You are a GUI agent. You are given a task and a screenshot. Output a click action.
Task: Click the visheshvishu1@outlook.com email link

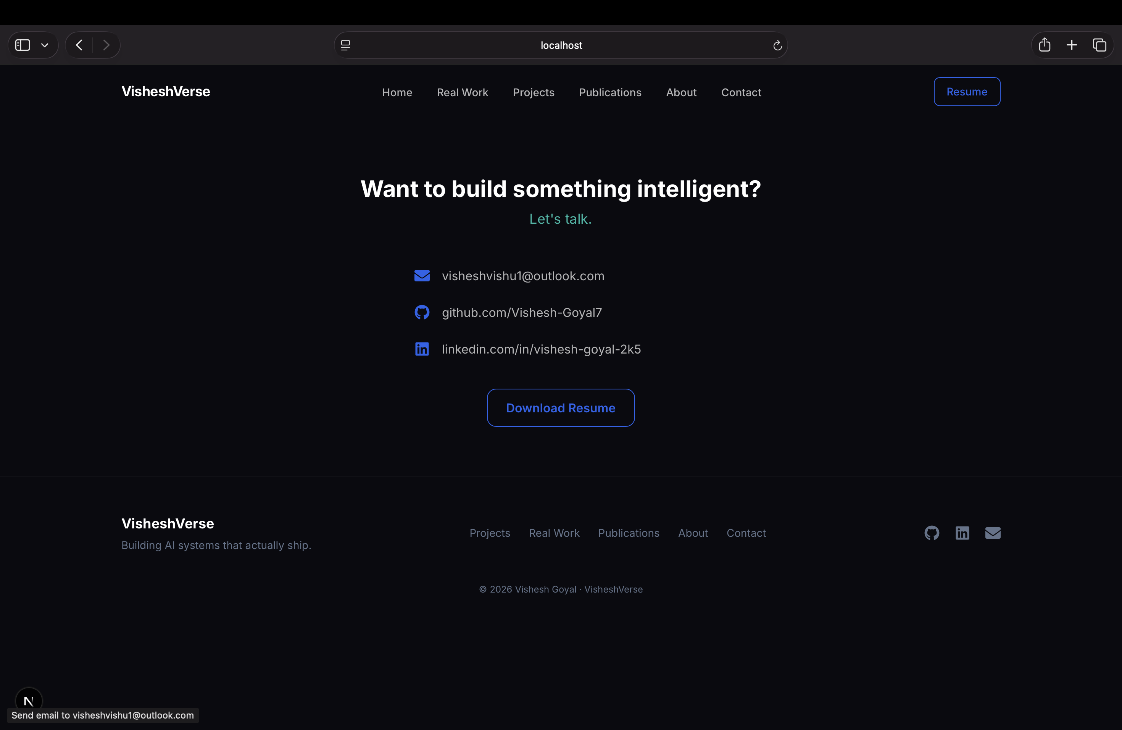523,276
